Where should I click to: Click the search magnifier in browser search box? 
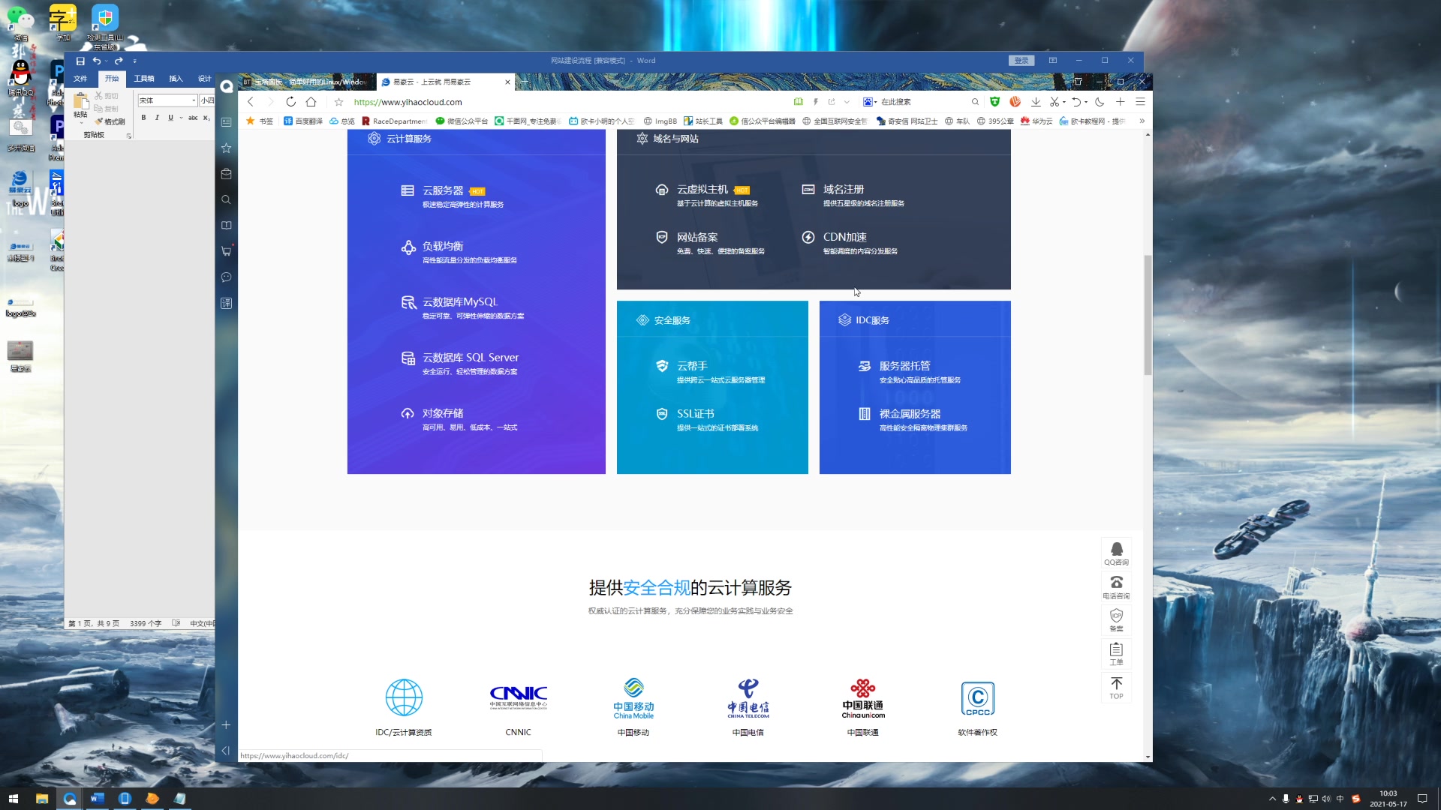(x=975, y=102)
